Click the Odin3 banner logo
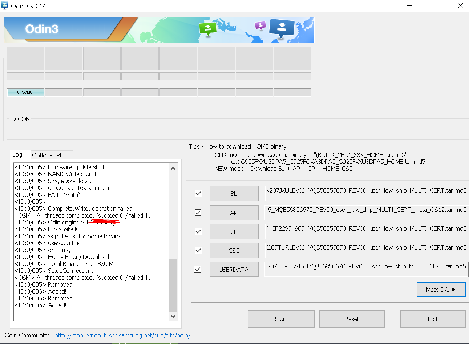 tap(42, 29)
